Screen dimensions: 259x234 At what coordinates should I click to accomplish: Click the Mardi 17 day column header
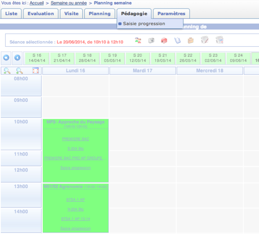coord(142,71)
